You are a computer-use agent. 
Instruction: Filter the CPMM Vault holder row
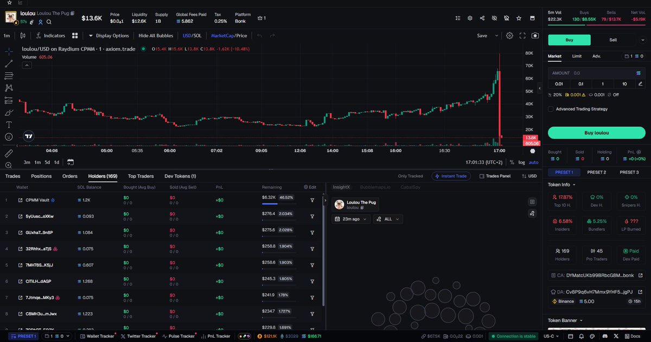click(312, 200)
